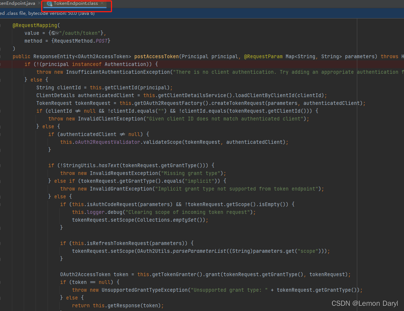
Task: Click createTokenRequest method call
Action: pyautogui.click(x=238, y=103)
